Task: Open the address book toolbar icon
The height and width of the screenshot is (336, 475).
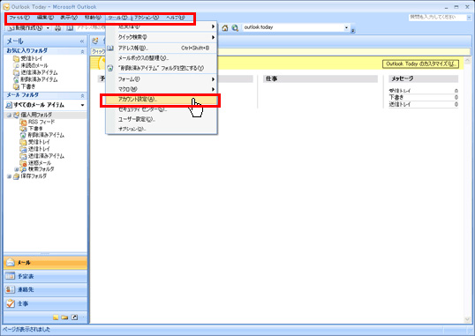Action: (x=70, y=28)
